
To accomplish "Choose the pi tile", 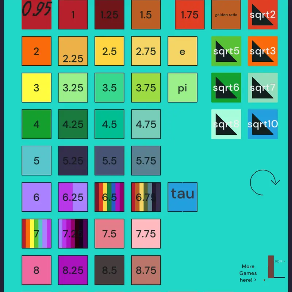I will 182,88.
